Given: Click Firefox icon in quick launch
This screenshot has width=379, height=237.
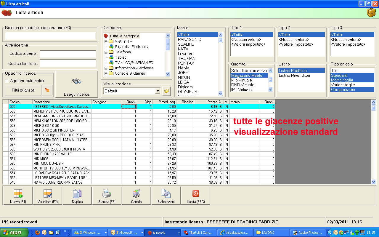Looking at the screenshot, I should click(x=38, y=233).
